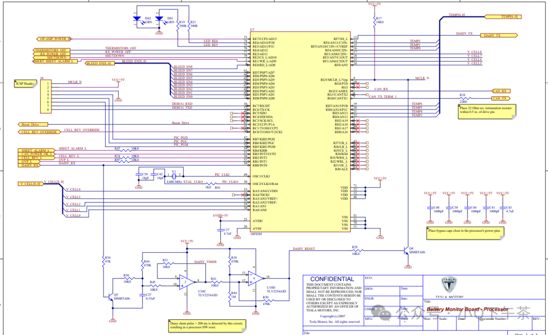Click the DAISY_TIMER net label
Viewport: 548px width, 335px height.
[x=205, y=262]
